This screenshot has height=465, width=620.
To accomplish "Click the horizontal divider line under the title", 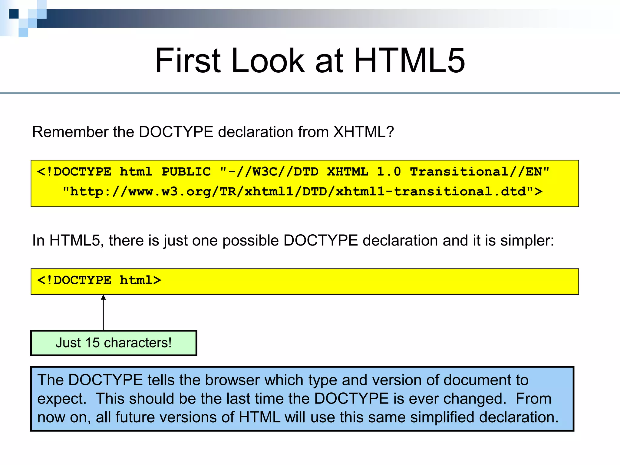I will [x=310, y=93].
